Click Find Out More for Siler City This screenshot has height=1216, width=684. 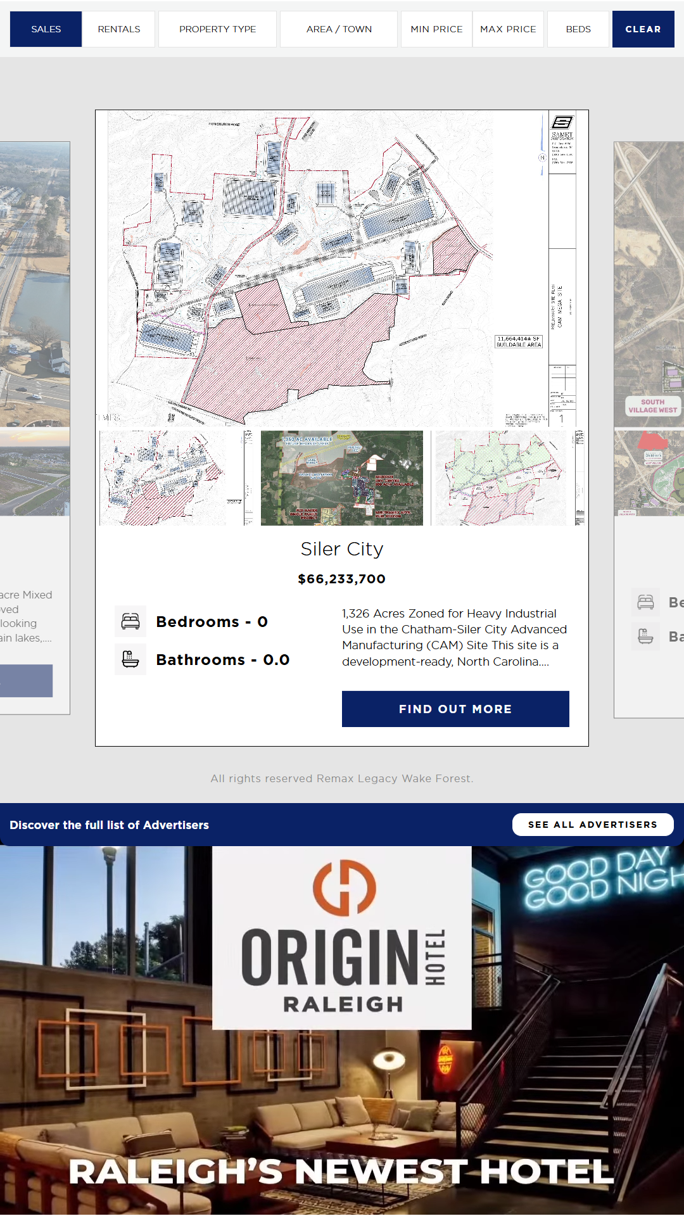455,709
